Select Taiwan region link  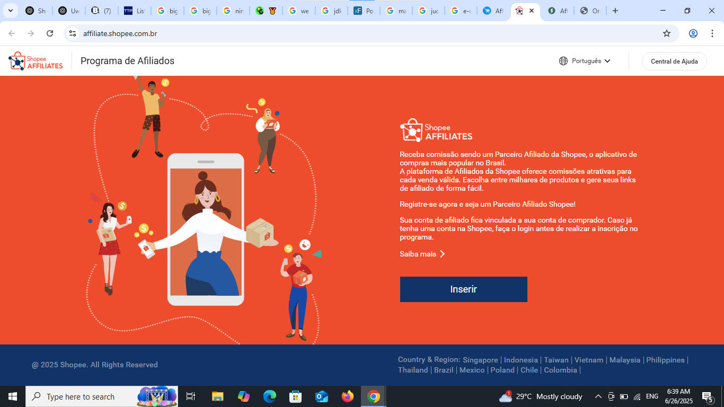pyautogui.click(x=556, y=360)
